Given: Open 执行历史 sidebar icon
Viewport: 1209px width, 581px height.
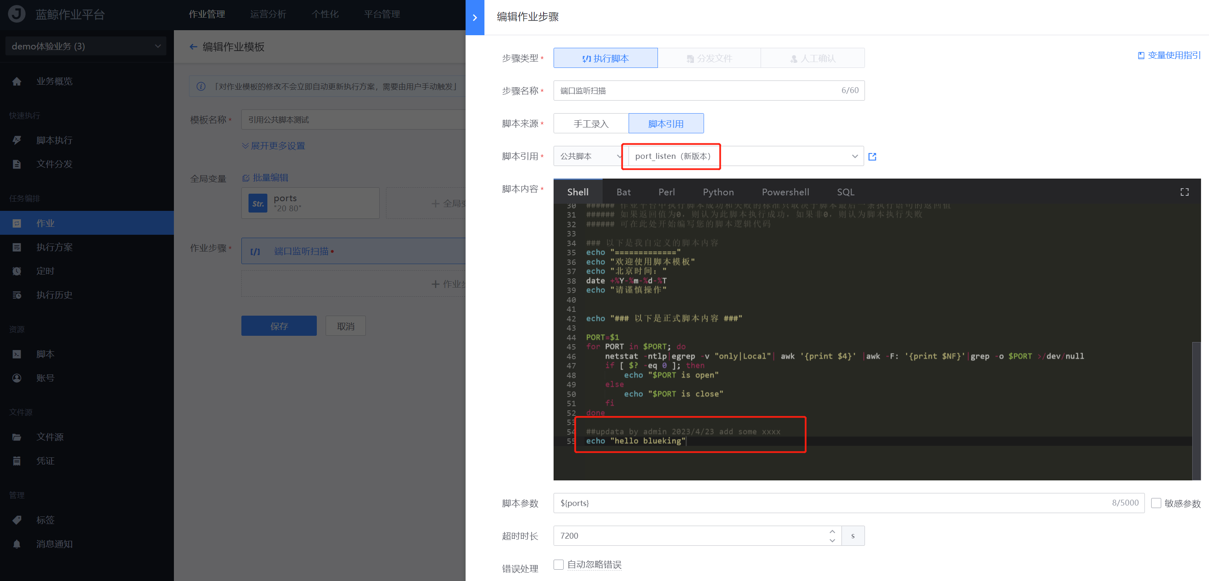Looking at the screenshot, I should 17,295.
